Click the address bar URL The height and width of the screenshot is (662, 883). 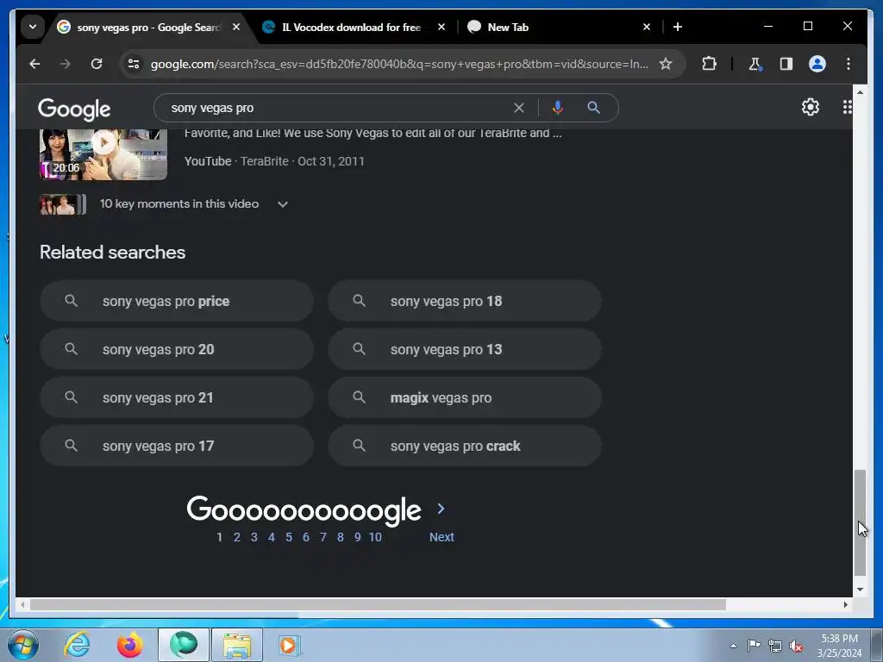pos(398,64)
